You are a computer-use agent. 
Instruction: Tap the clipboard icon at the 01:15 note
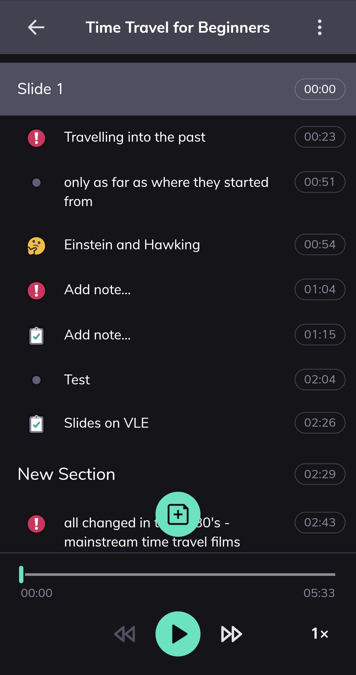pyautogui.click(x=36, y=336)
